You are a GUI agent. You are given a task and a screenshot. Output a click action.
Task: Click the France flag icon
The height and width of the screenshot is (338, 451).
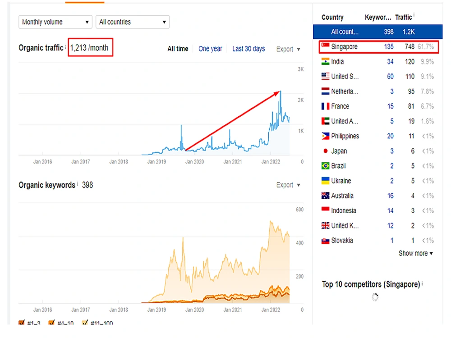pyautogui.click(x=325, y=106)
